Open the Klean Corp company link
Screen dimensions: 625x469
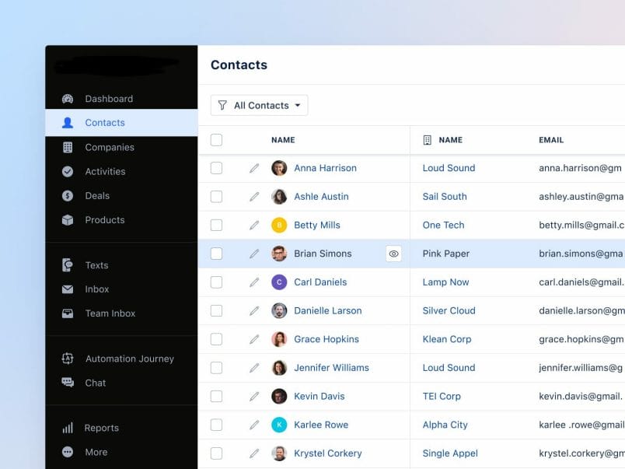click(x=447, y=339)
